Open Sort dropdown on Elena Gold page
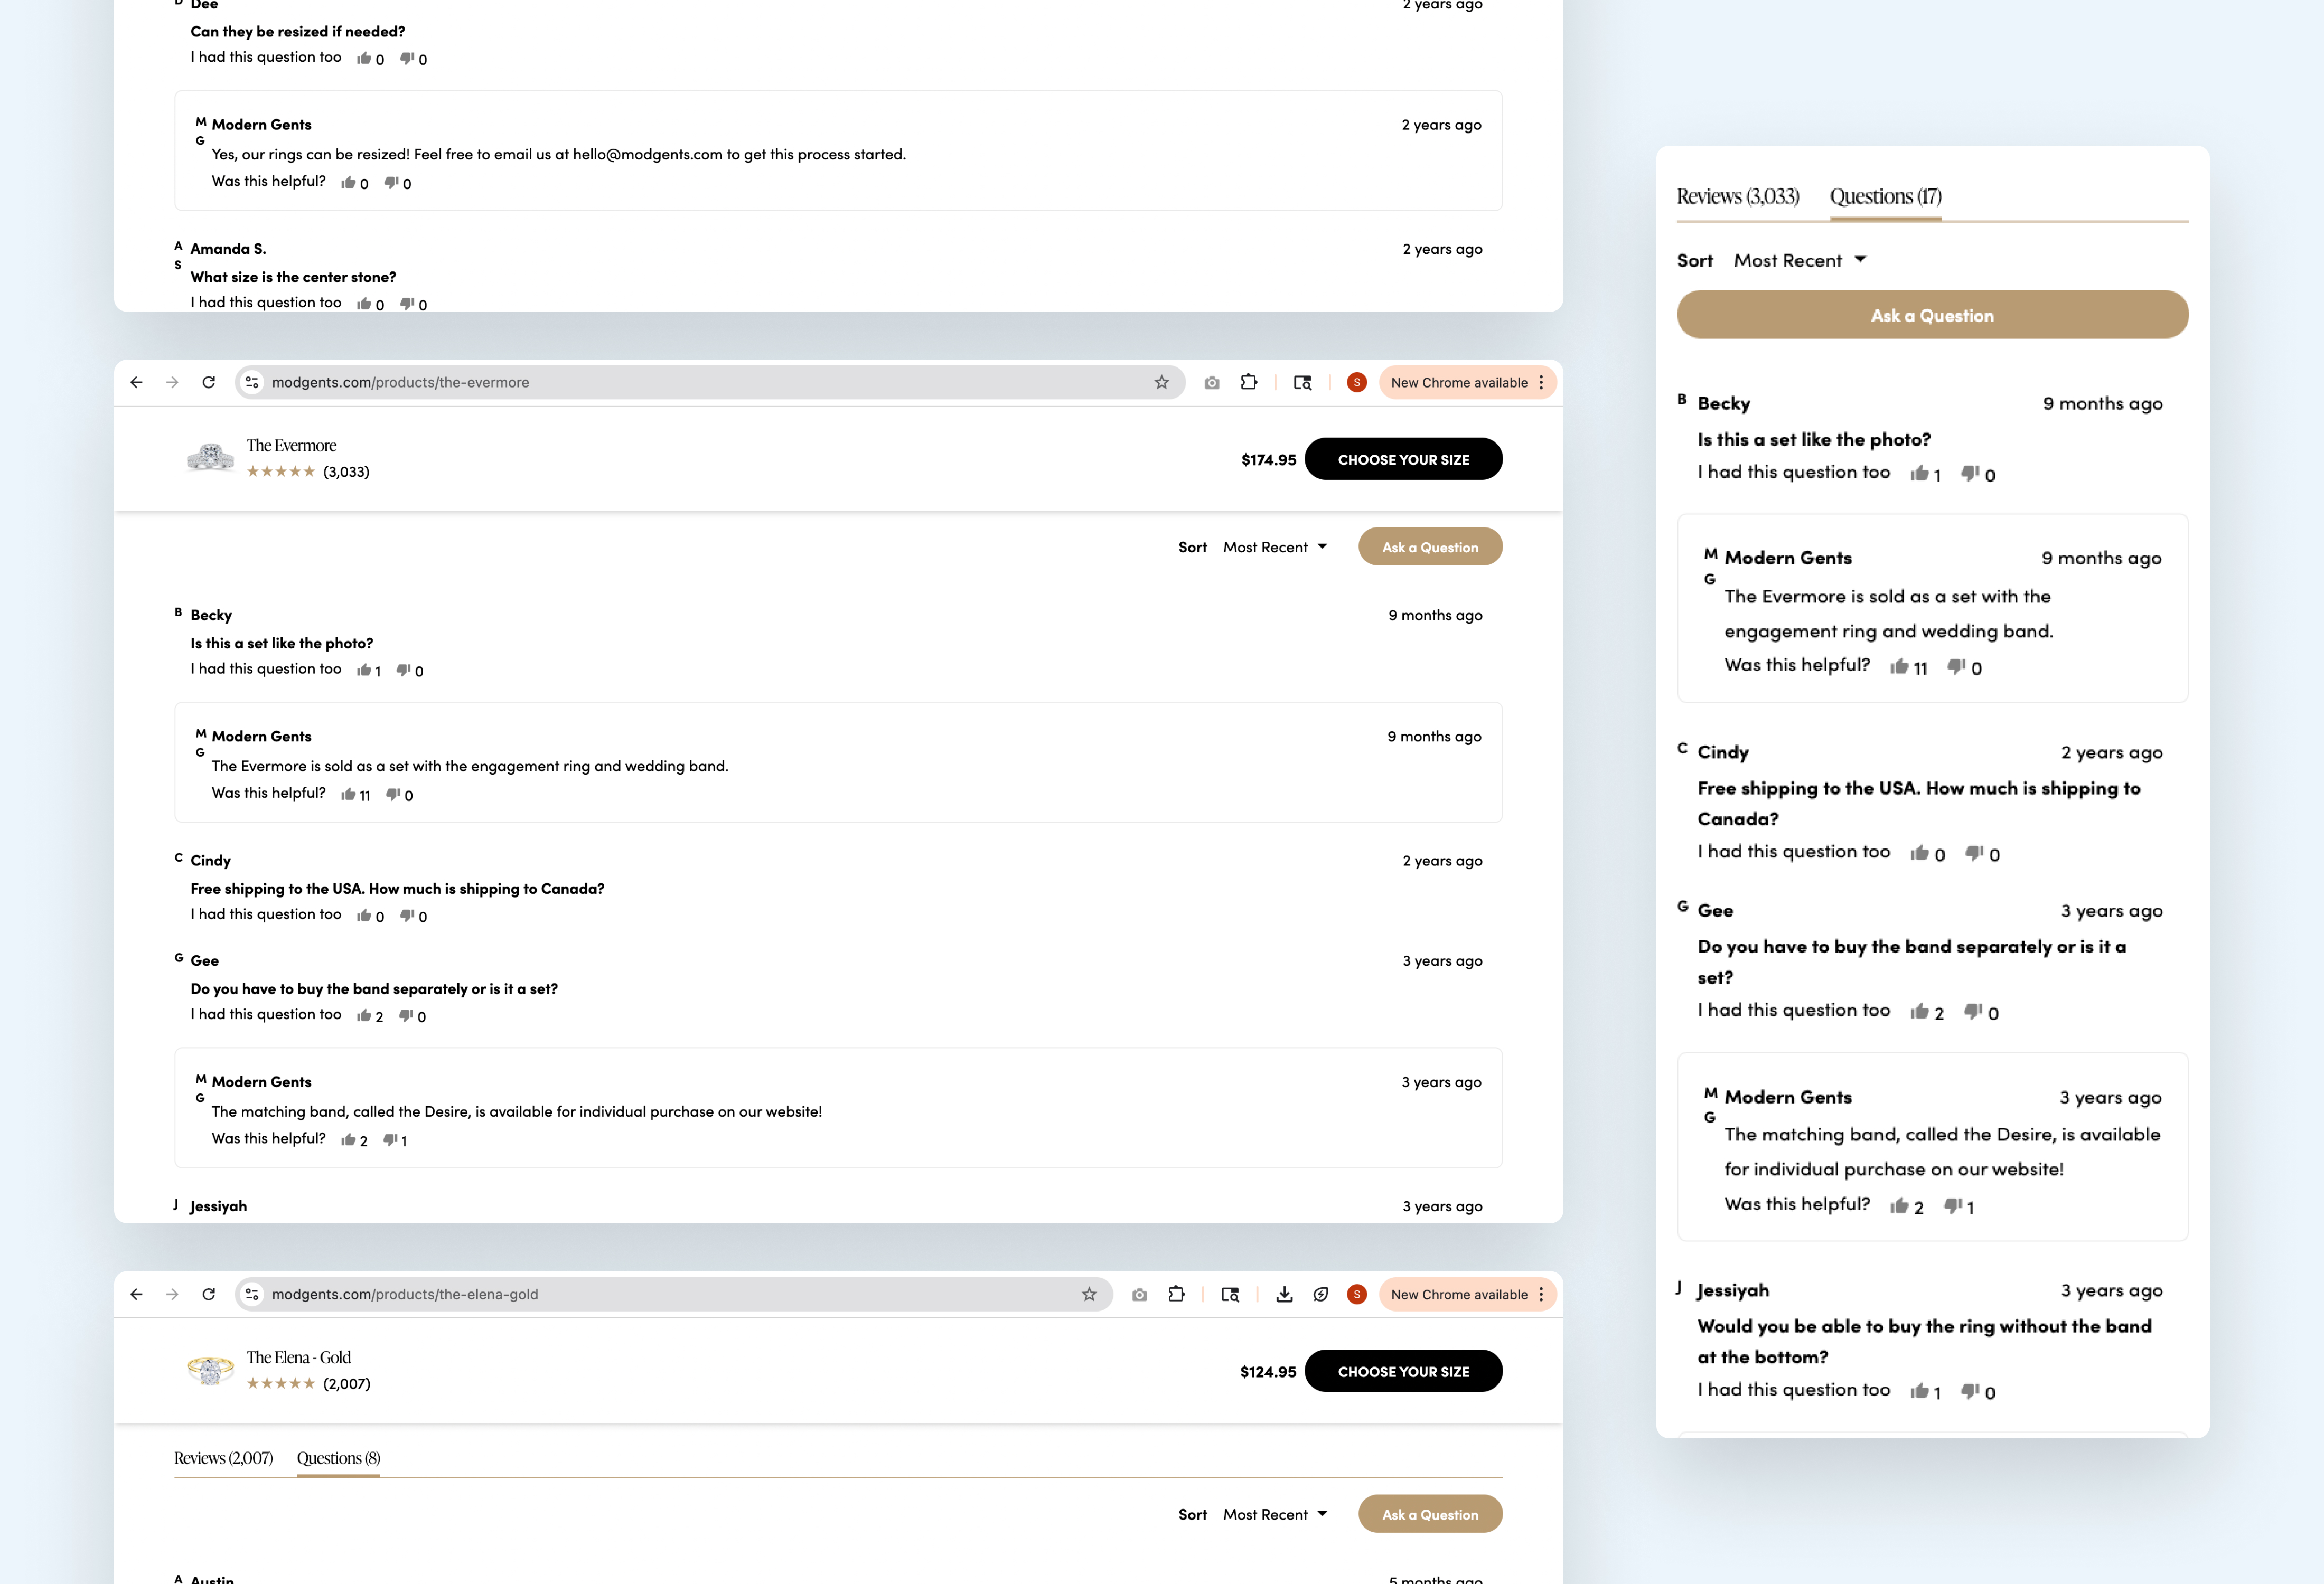The image size is (2324, 1584). (x=1275, y=1515)
